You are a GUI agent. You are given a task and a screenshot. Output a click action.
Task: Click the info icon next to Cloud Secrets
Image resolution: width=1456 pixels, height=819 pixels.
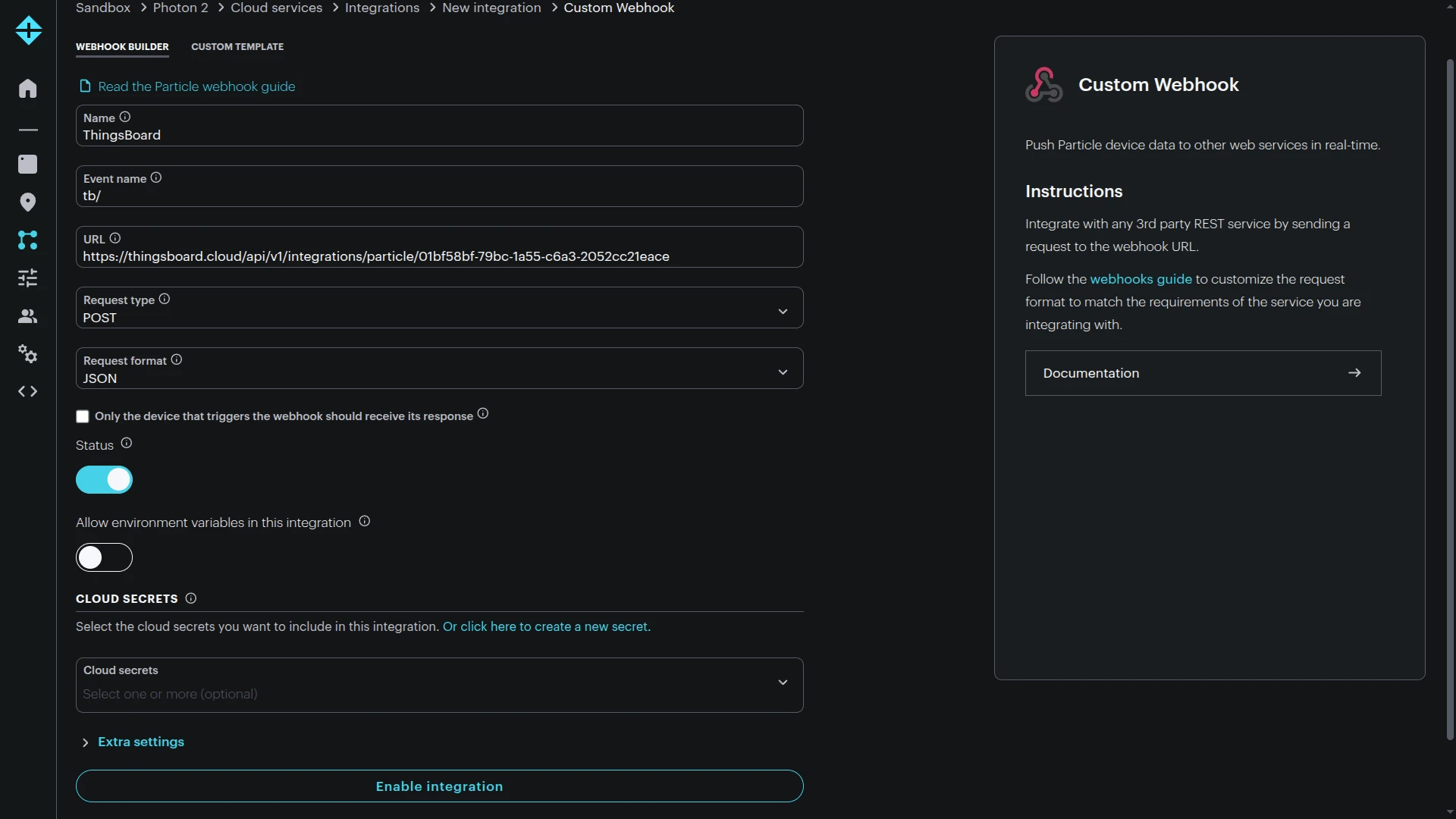click(191, 598)
